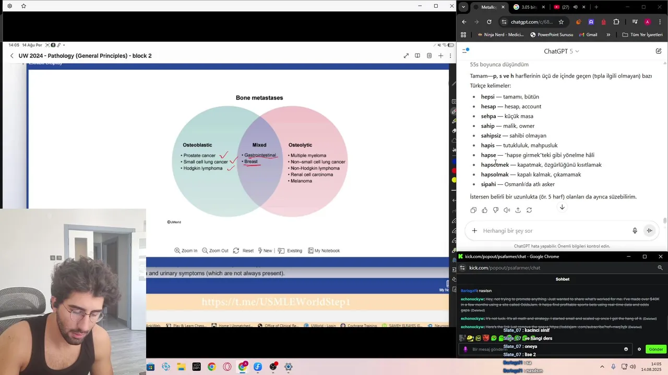
Task: Click the ChatGPT plus attach button
Action: [x=474, y=231]
